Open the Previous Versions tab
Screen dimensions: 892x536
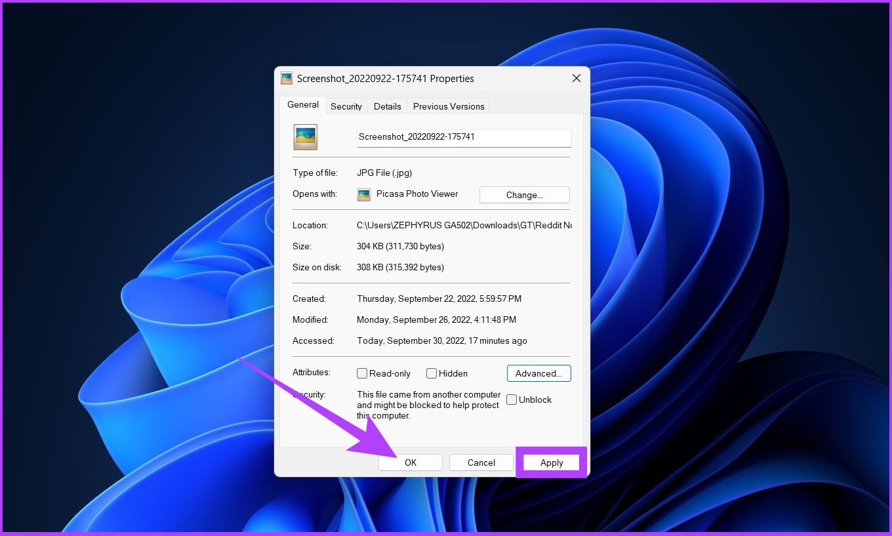[449, 106]
